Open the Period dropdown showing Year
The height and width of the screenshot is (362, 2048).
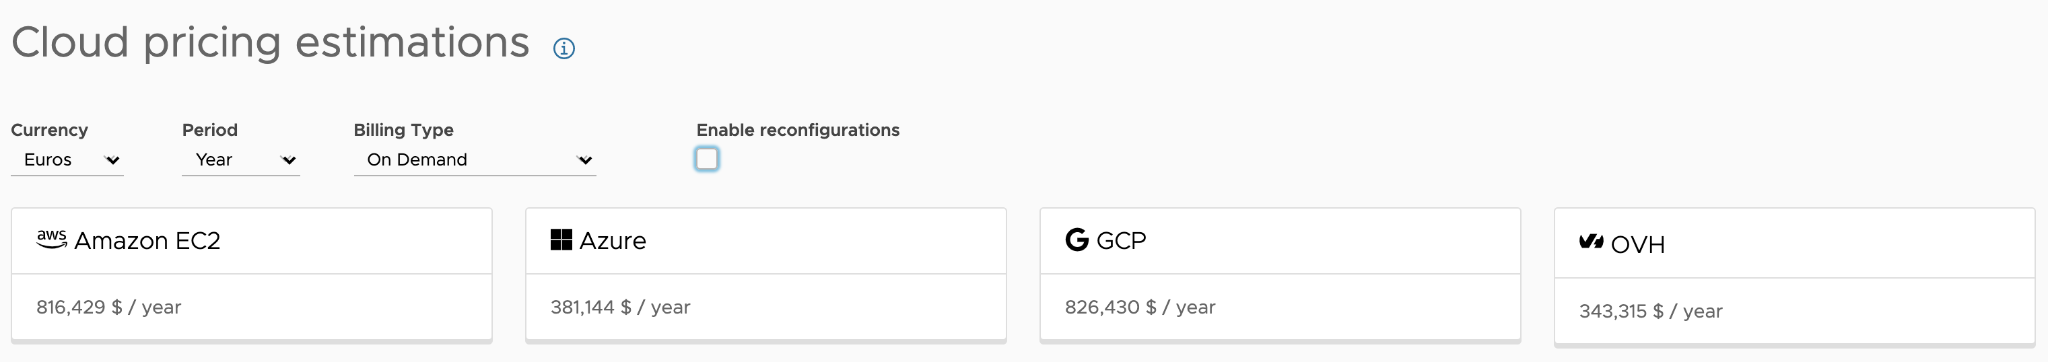(x=241, y=159)
